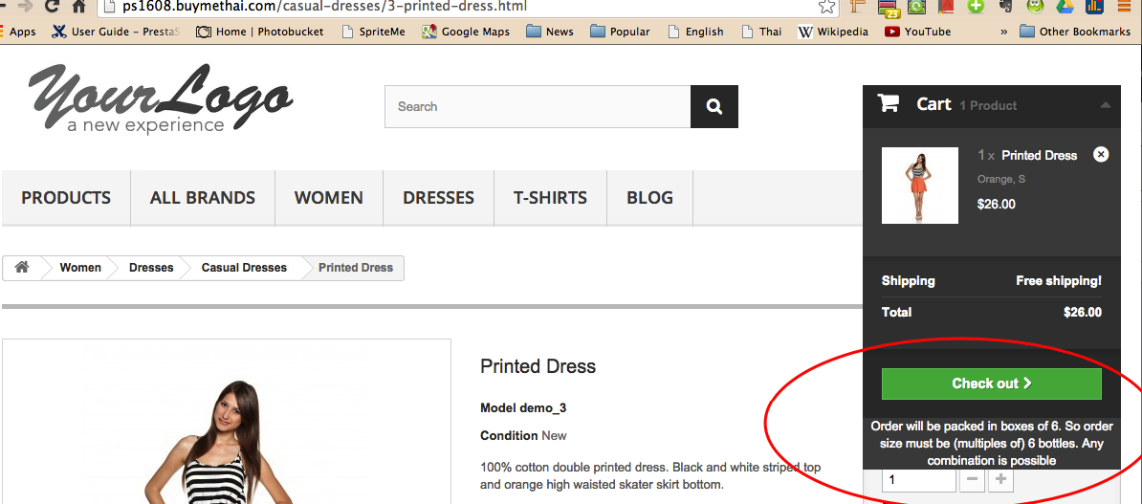Click the home icon in breadcrumb
1142x504 pixels.
click(x=22, y=267)
